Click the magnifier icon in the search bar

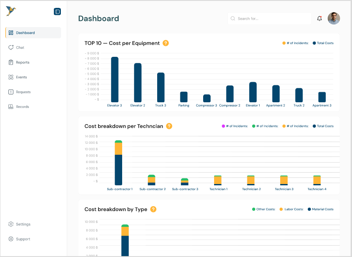pyautogui.click(x=233, y=19)
